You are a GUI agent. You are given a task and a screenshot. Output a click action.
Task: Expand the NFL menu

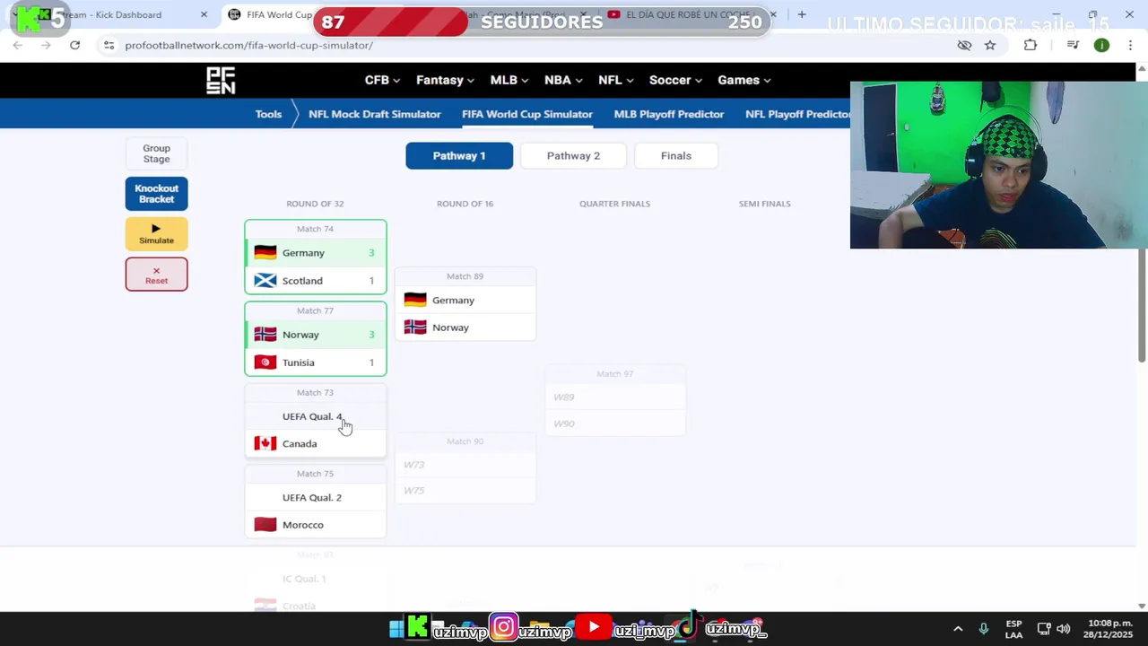coord(616,80)
